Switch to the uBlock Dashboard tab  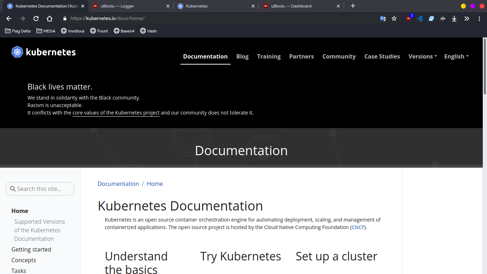pyautogui.click(x=301, y=6)
